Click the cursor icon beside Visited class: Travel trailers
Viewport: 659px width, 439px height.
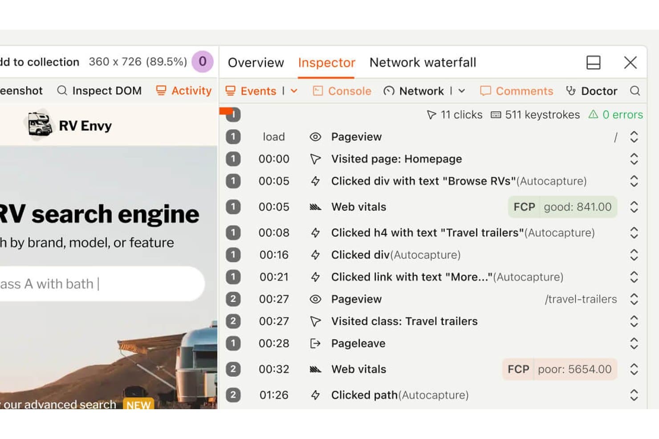pyautogui.click(x=315, y=322)
